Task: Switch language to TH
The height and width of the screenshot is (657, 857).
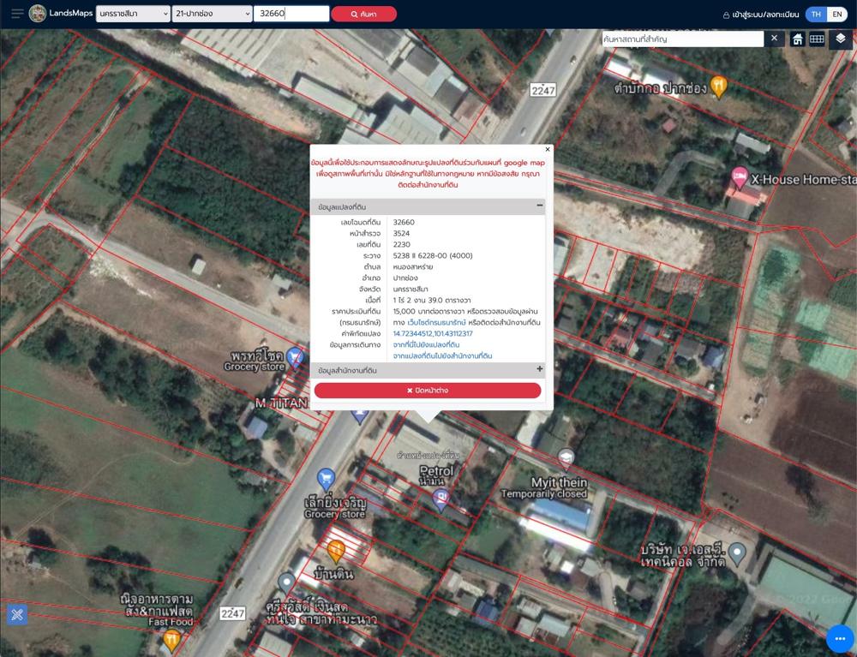Action: (816, 15)
